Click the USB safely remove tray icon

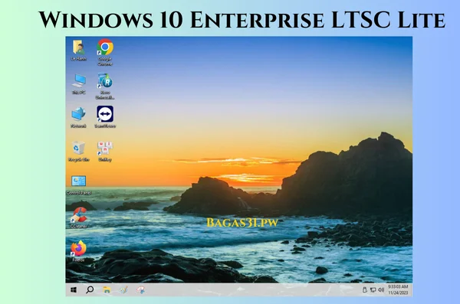(365, 290)
